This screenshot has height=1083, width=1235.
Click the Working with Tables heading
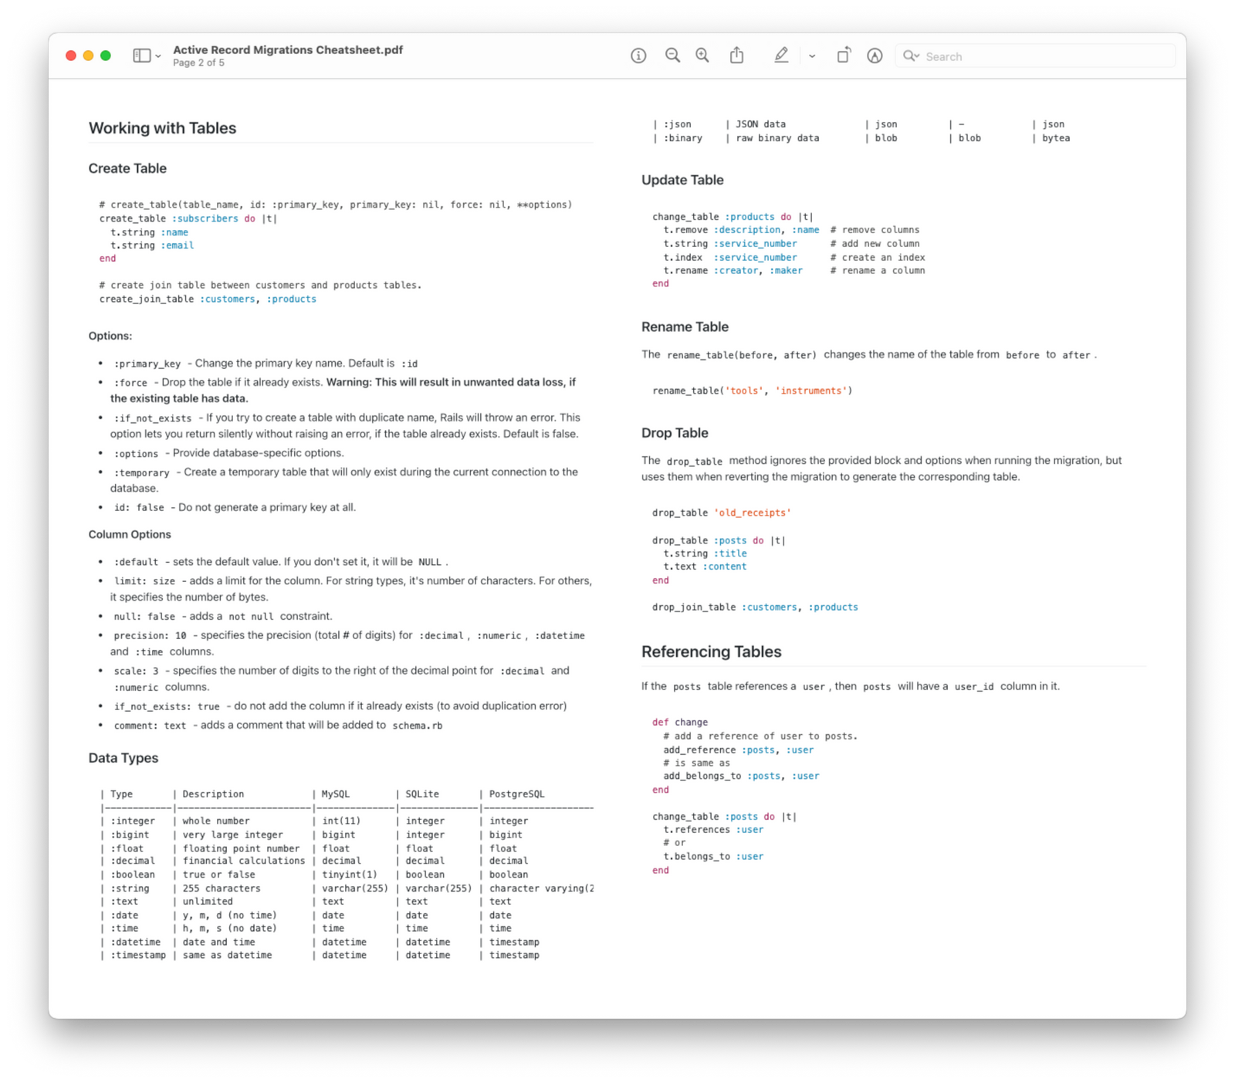(x=162, y=128)
